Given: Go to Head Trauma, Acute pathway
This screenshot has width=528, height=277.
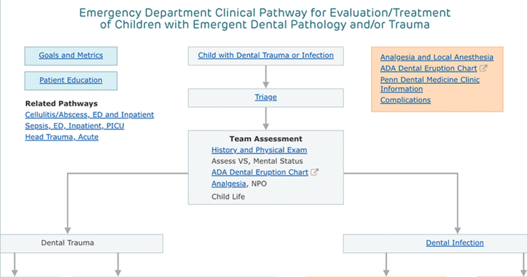Looking at the screenshot, I should [62, 137].
